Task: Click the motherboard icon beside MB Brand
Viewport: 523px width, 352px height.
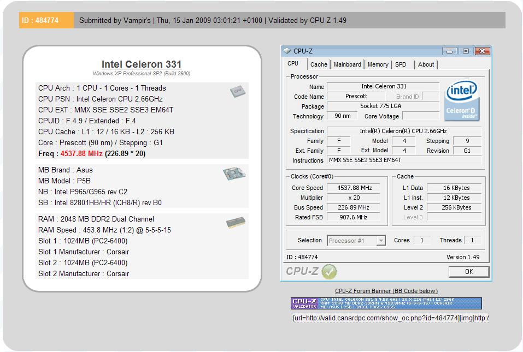Action: [x=234, y=174]
